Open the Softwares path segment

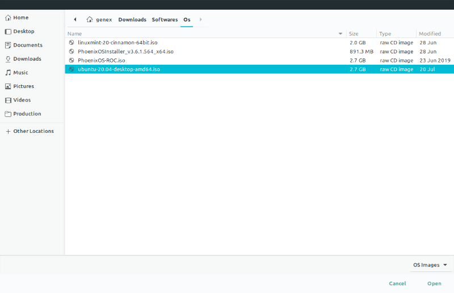[x=165, y=20]
